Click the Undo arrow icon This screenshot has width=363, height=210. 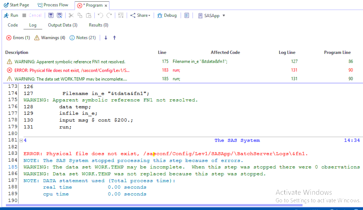tap(100, 16)
